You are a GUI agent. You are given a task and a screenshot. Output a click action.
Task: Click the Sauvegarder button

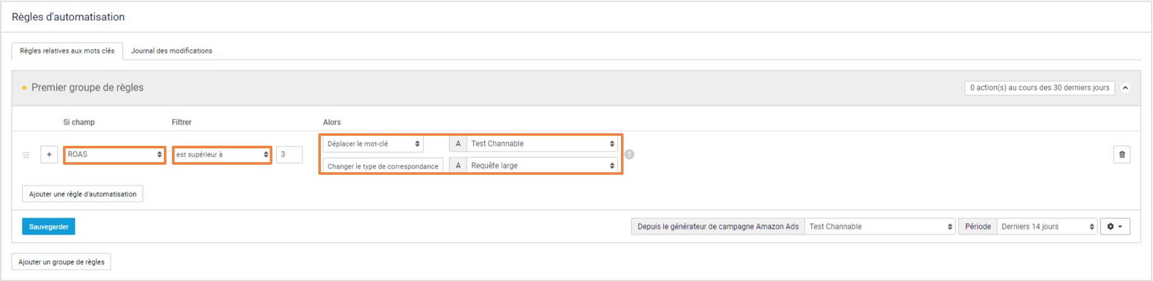point(49,227)
